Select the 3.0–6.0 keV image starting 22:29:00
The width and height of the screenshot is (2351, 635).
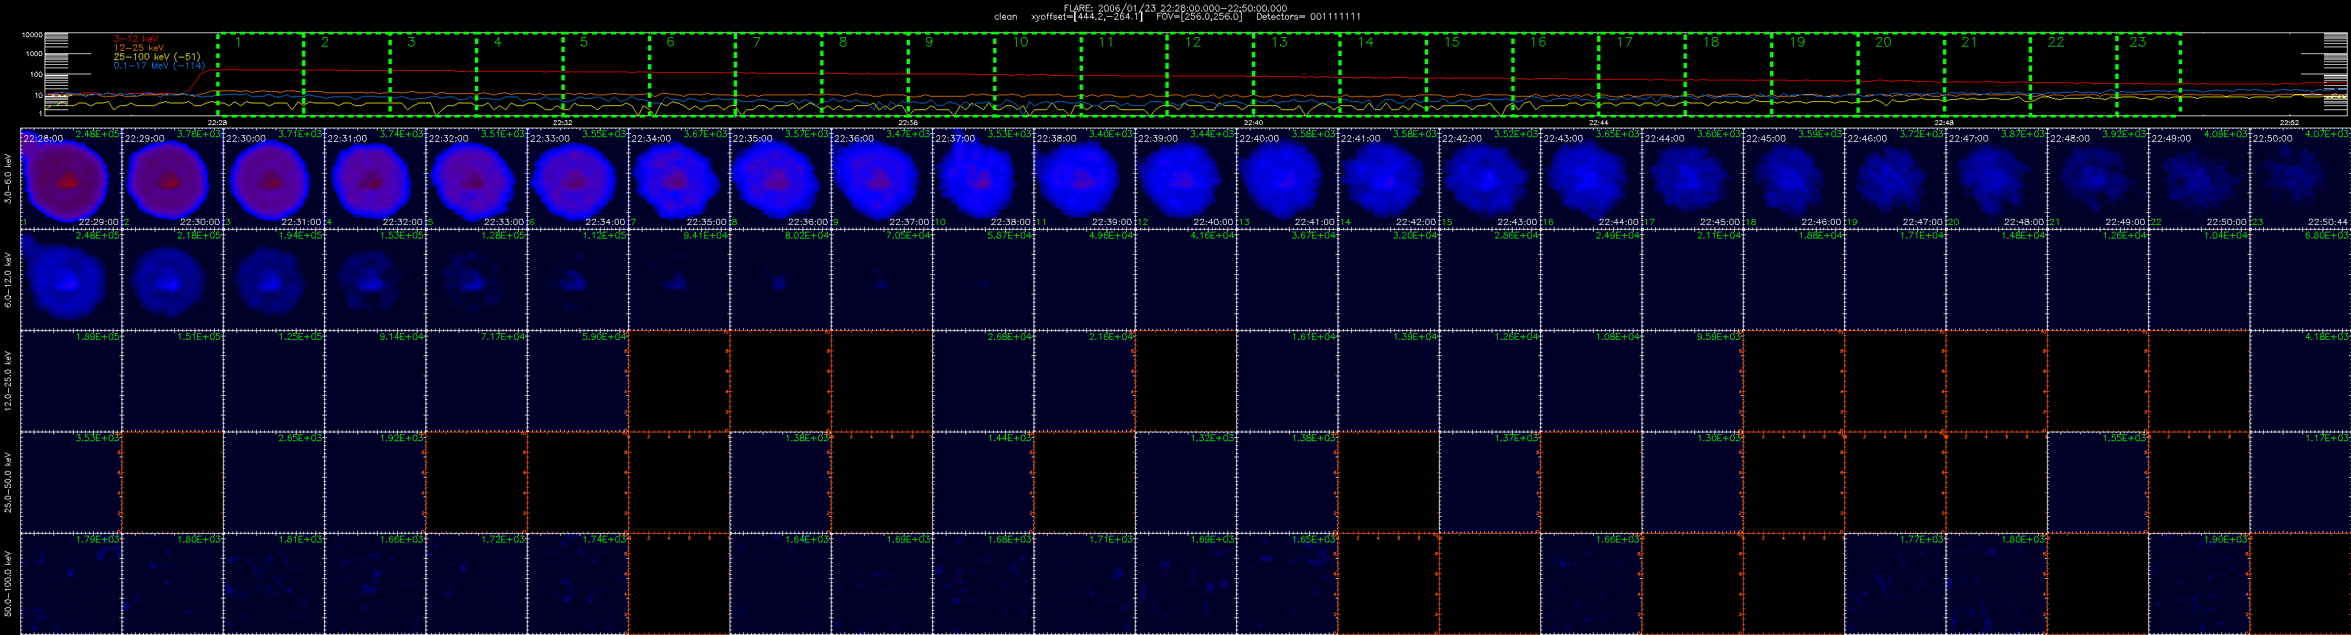[x=172, y=179]
